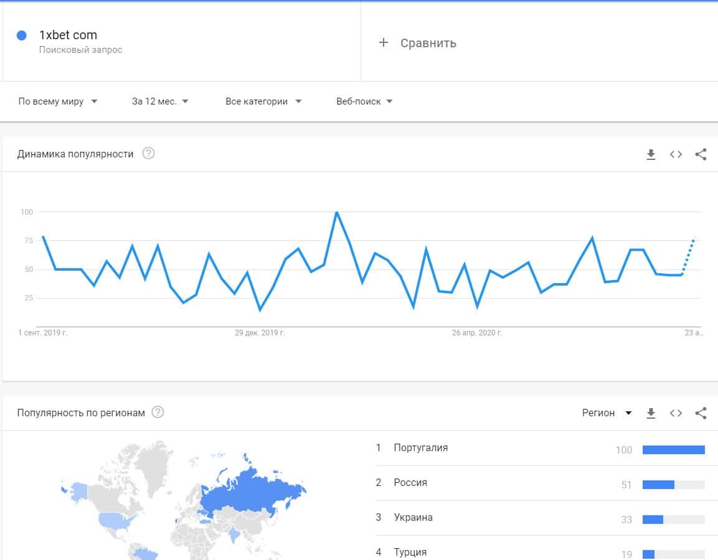Image resolution: width=718 pixels, height=560 pixels.
Task: Click Украина in the region list
Action: 413,518
